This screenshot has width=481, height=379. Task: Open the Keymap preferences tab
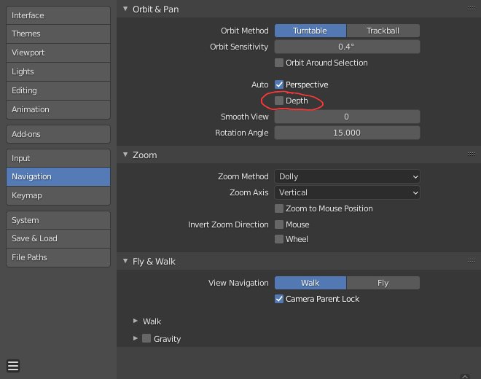pos(58,195)
